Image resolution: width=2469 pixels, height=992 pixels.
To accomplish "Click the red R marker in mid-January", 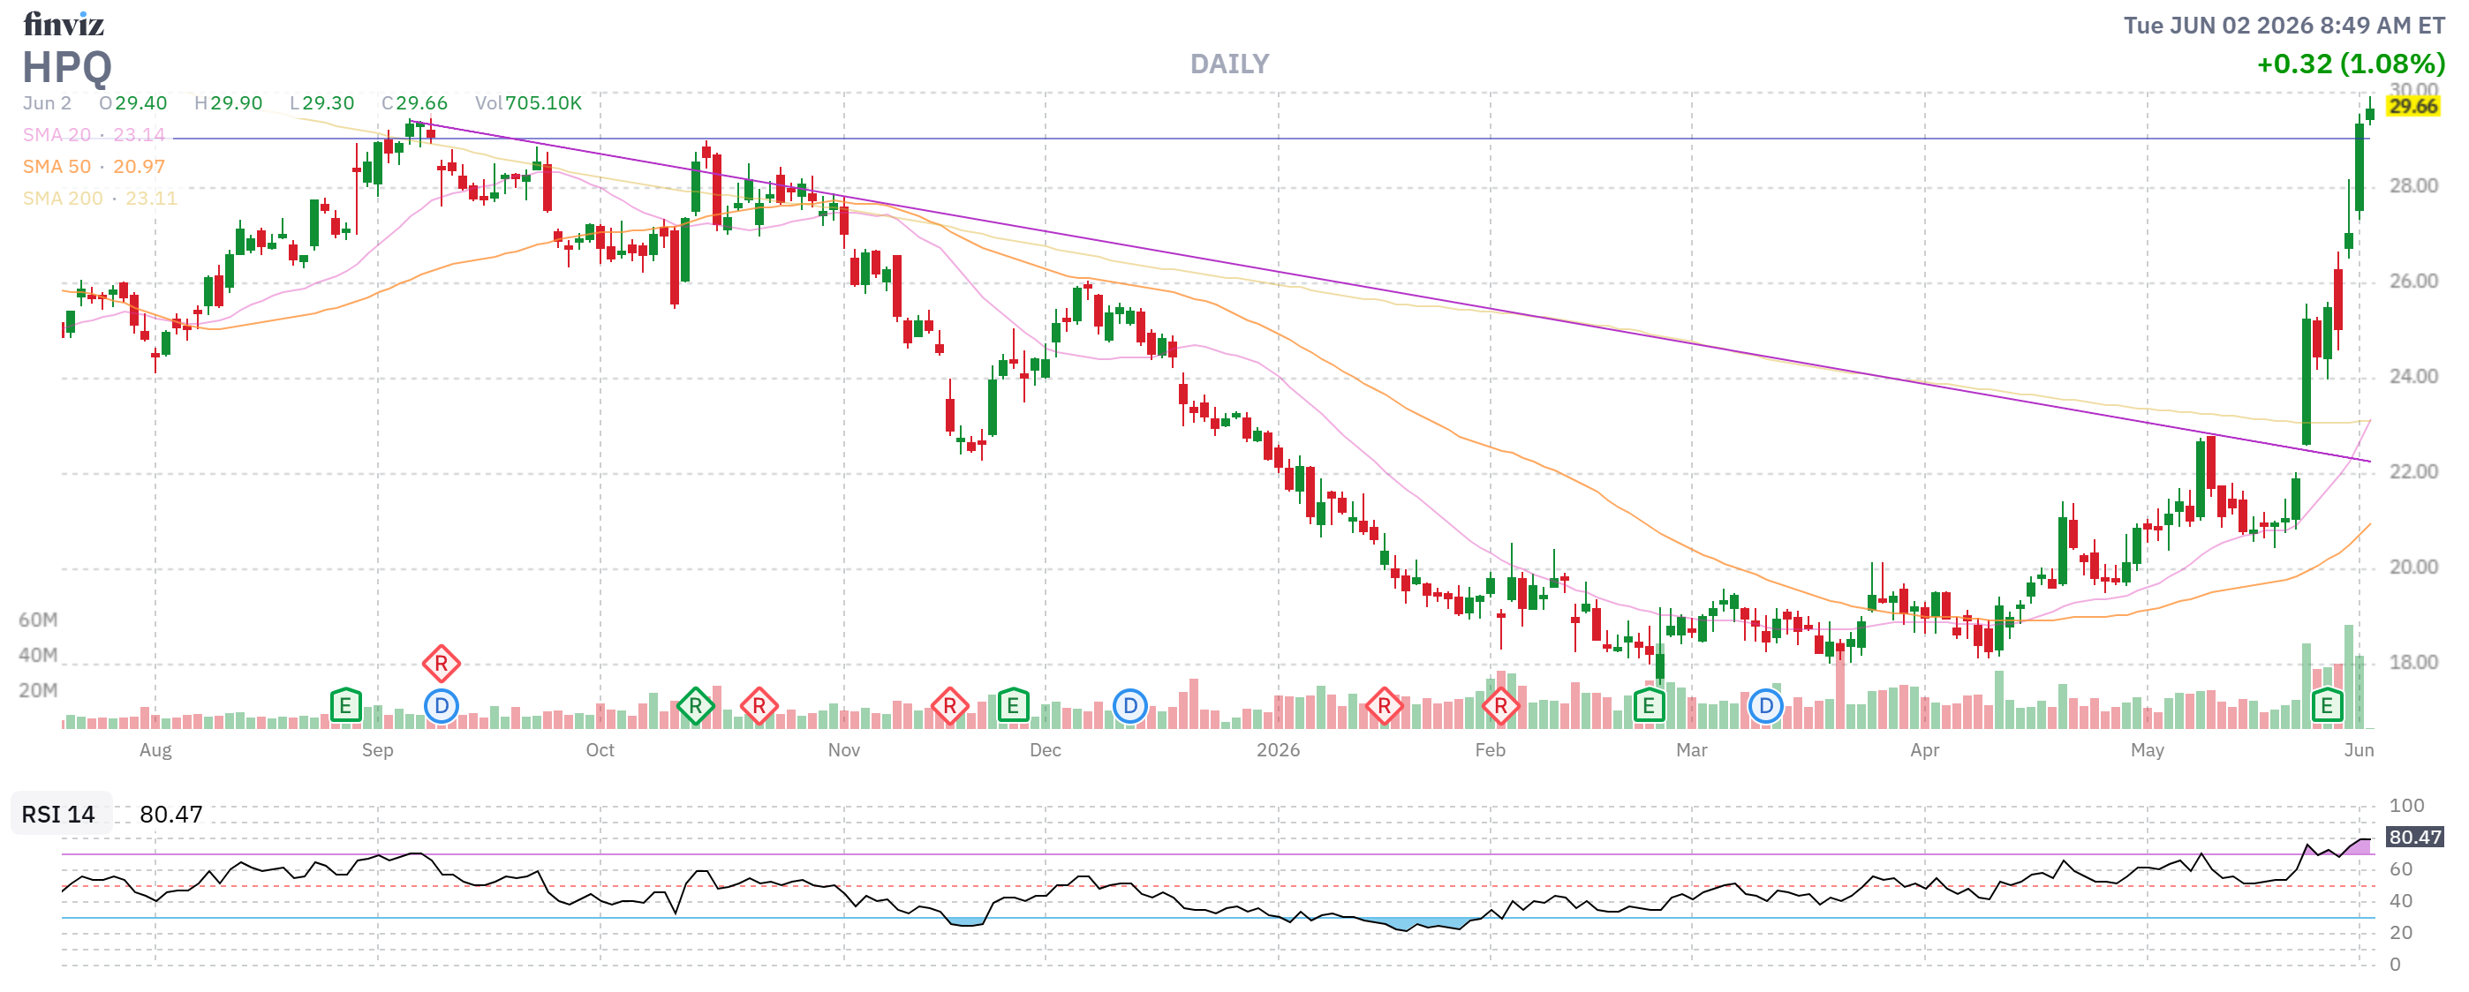I will [x=1384, y=707].
